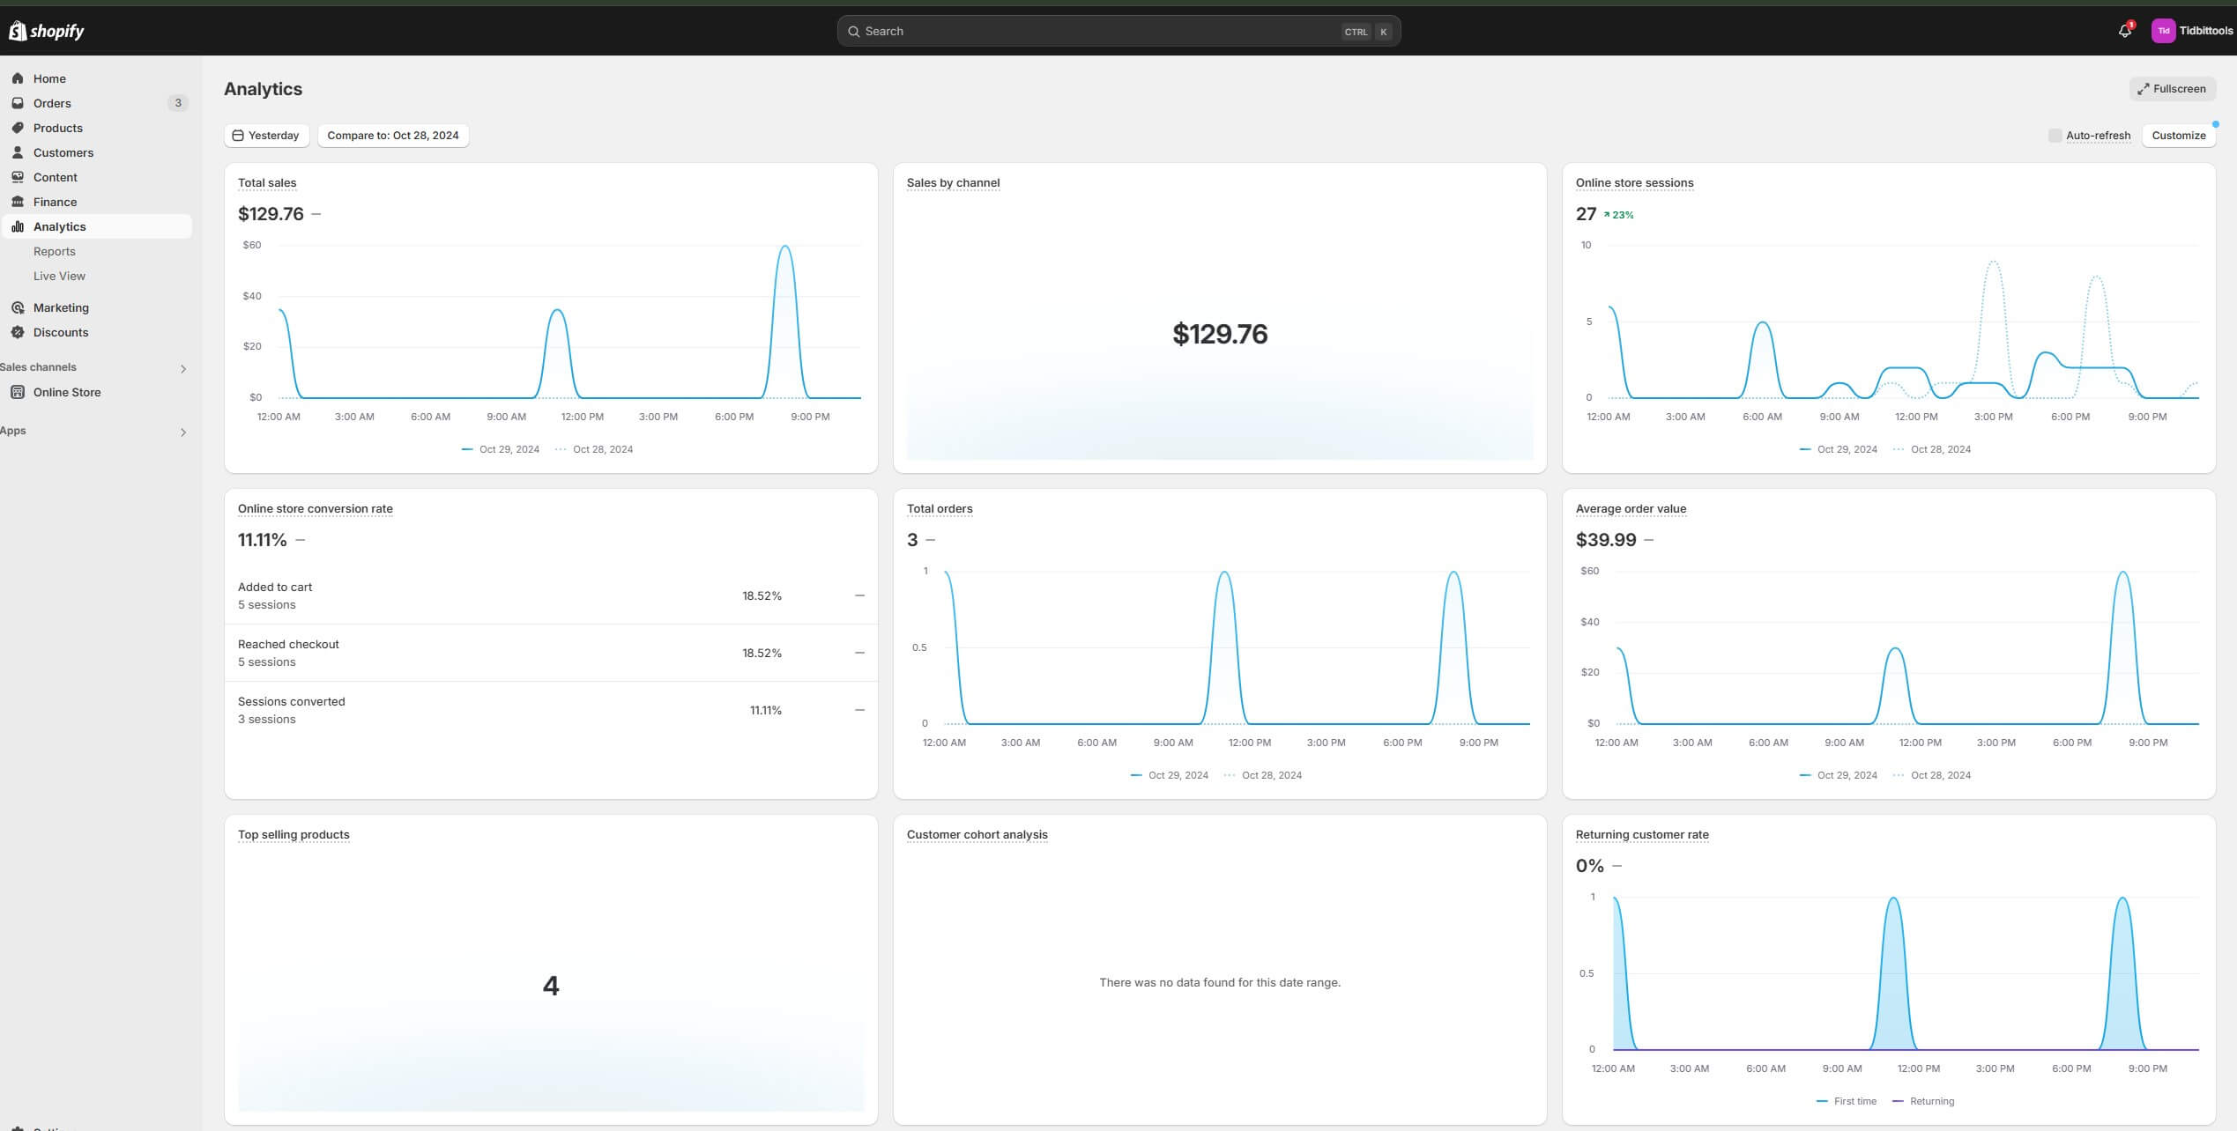This screenshot has height=1131, width=2237.
Task: Click the Orders inbox icon
Action: point(18,103)
